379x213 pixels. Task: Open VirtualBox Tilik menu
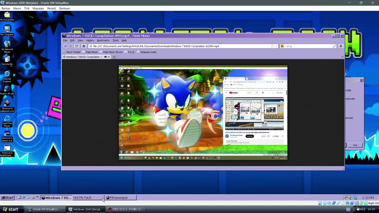coord(27,8)
